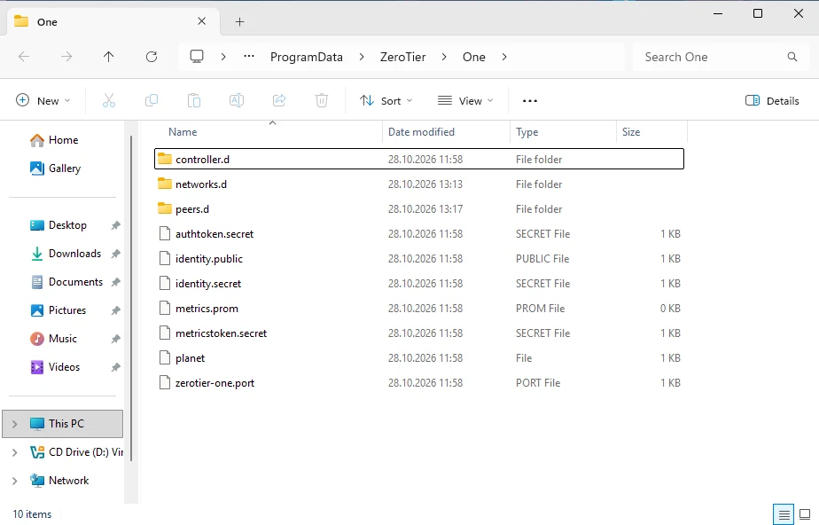The image size is (819, 525).
Task: Open the See more ellipsis menu
Action: 530,101
